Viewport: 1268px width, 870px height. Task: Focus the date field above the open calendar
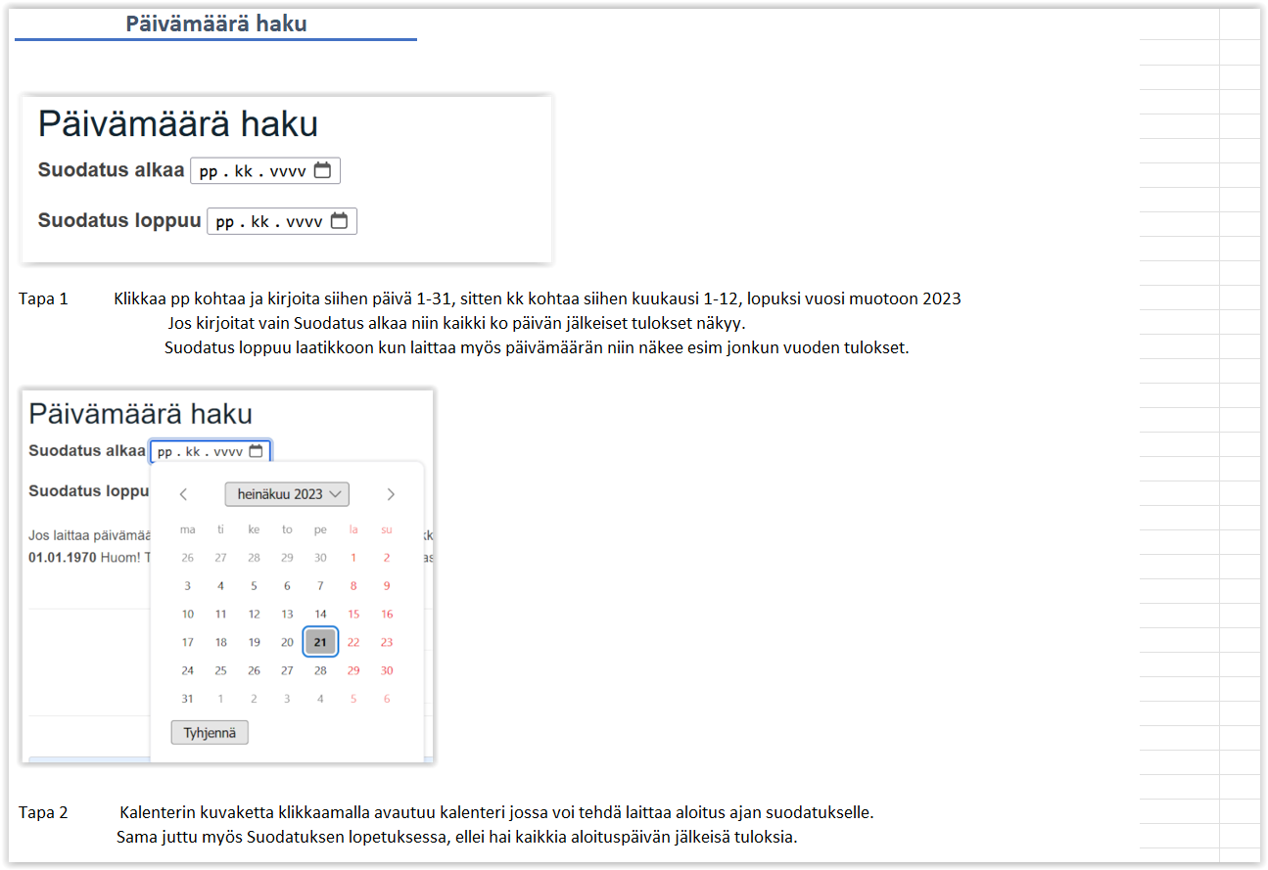point(211,451)
